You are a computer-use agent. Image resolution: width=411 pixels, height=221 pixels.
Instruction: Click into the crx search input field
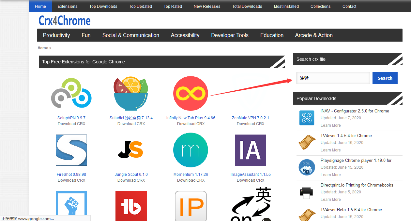click(x=333, y=78)
